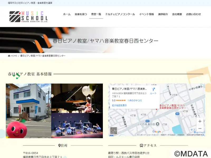The height and width of the screenshot is (158, 211).
Task: Zoom out the map with minus
Action: (x=200, y=128)
